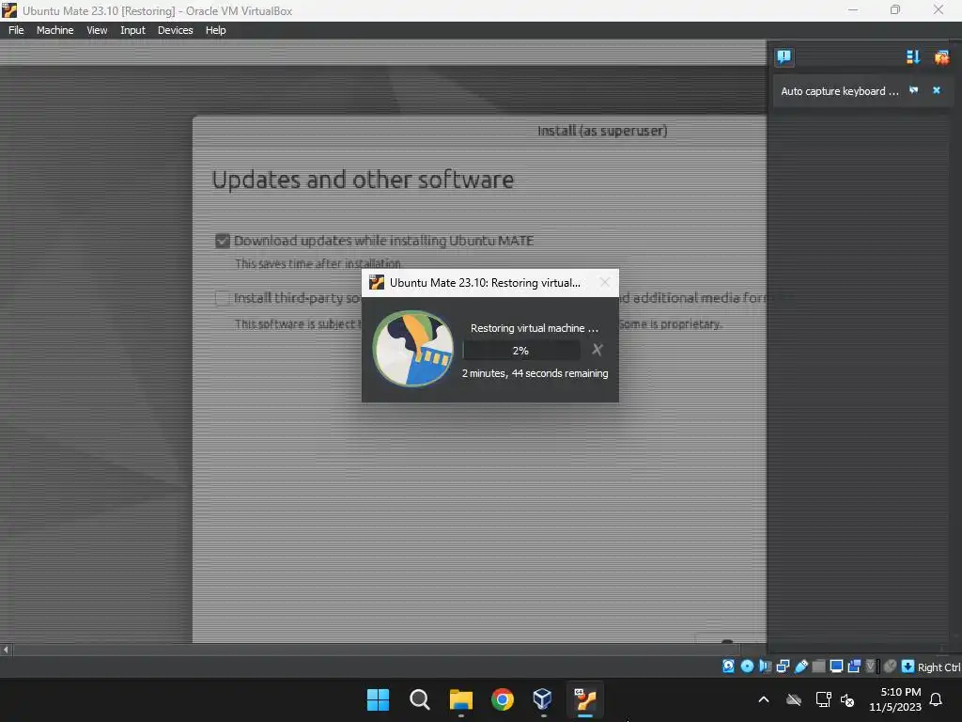
Task: Click the recording status icon
Action: pos(853,667)
